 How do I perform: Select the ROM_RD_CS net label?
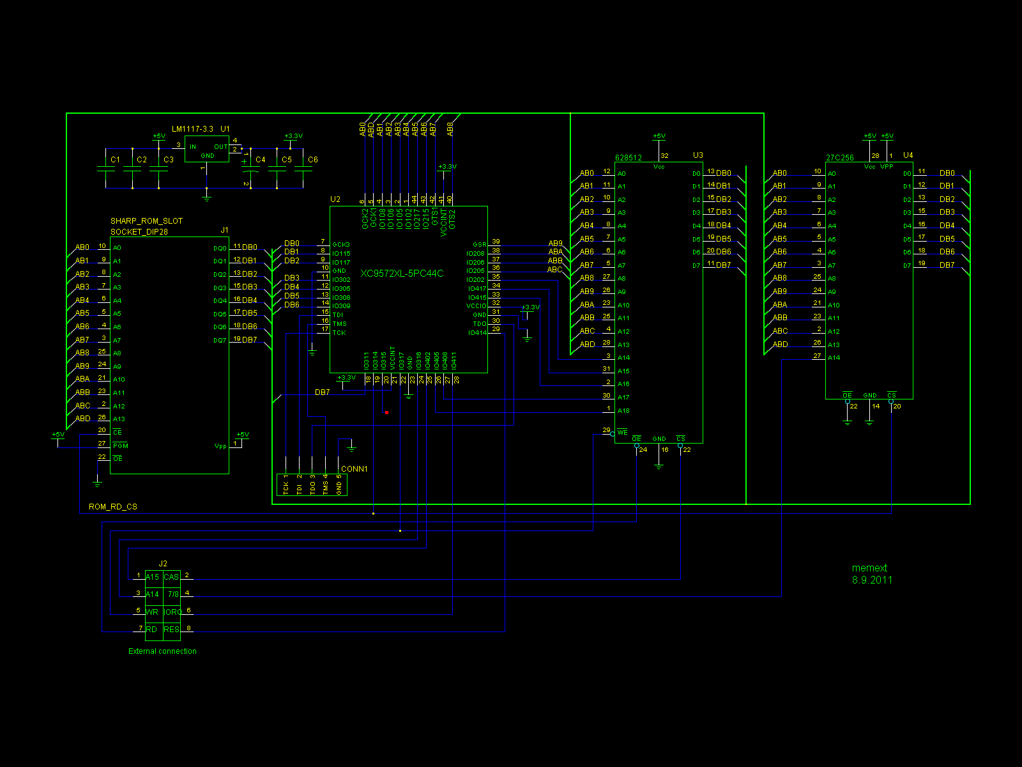pyautogui.click(x=113, y=507)
